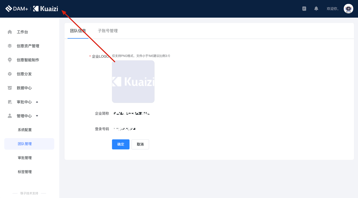Click the 筷子技术支持 footer text
358x198 pixels.
coord(29,193)
